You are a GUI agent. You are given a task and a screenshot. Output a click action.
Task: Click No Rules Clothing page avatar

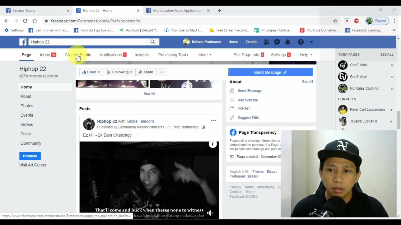click(x=343, y=88)
